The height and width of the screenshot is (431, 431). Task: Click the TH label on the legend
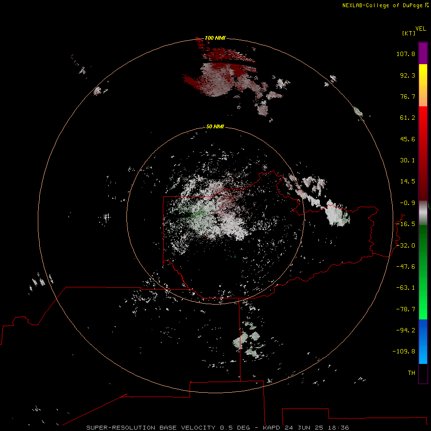(411, 373)
